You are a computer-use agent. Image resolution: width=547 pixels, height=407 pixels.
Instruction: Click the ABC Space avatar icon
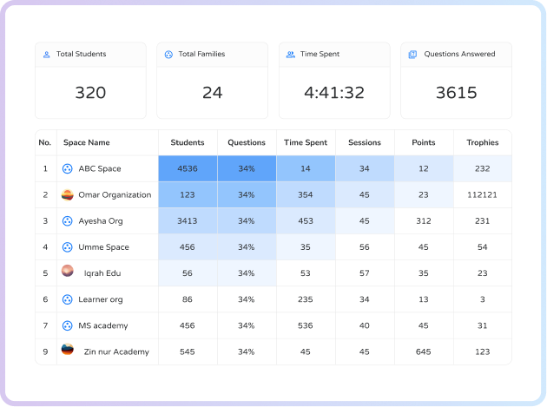click(x=67, y=169)
